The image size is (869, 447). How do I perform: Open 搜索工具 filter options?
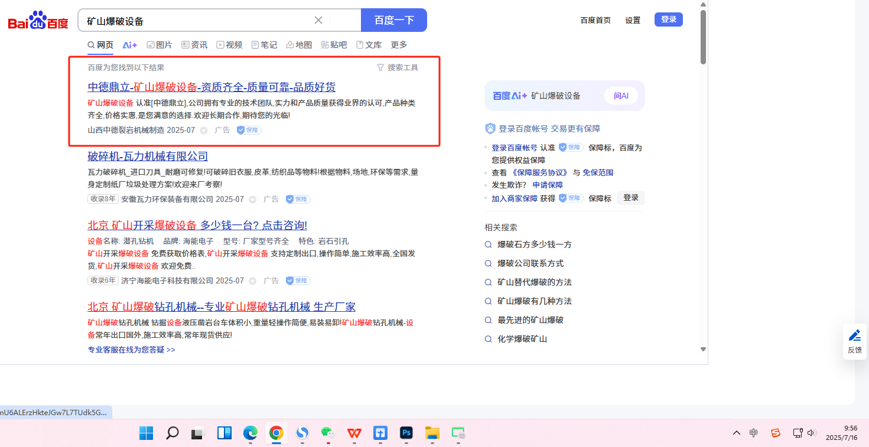(x=398, y=67)
